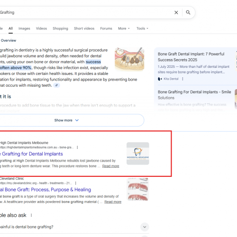Click the magnifying glass search icon
237x237 pixels.
tap(188, 12)
